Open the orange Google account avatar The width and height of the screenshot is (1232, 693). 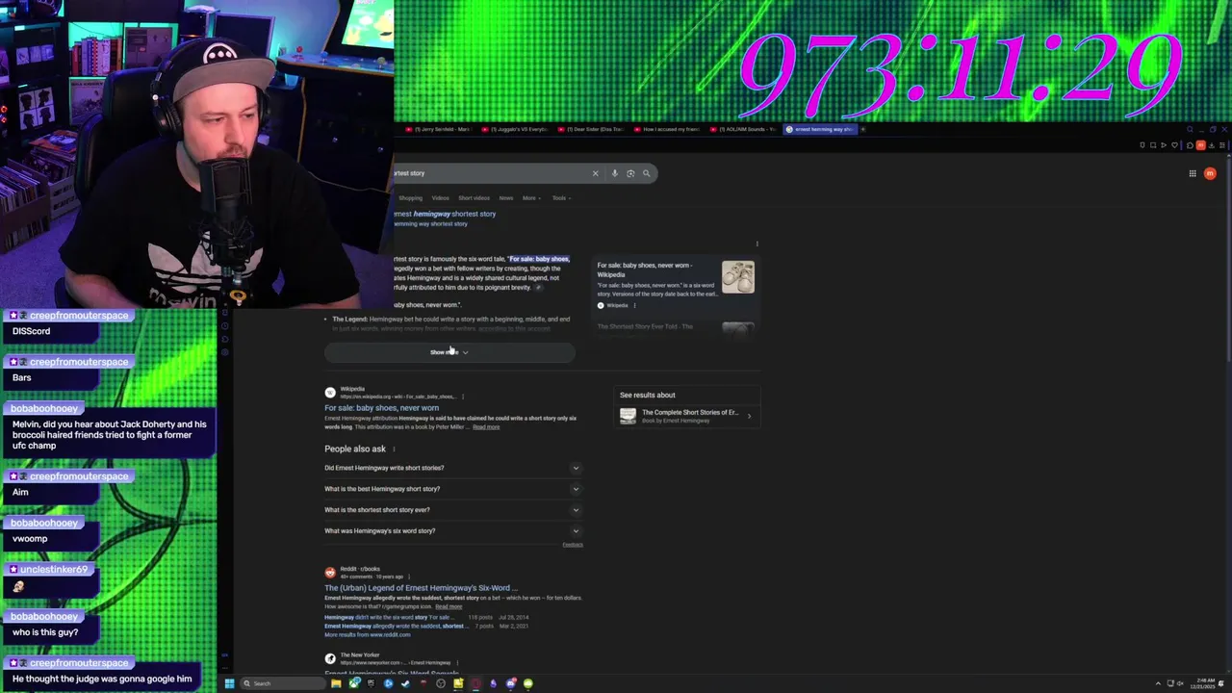click(x=1210, y=173)
